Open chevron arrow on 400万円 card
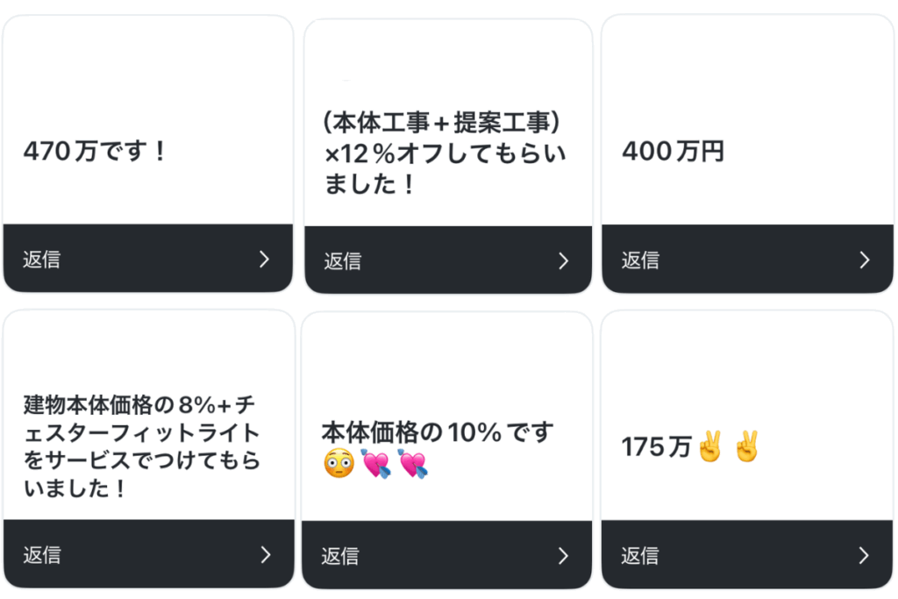This screenshot has width=898, height=599. [x=865, y=260]
